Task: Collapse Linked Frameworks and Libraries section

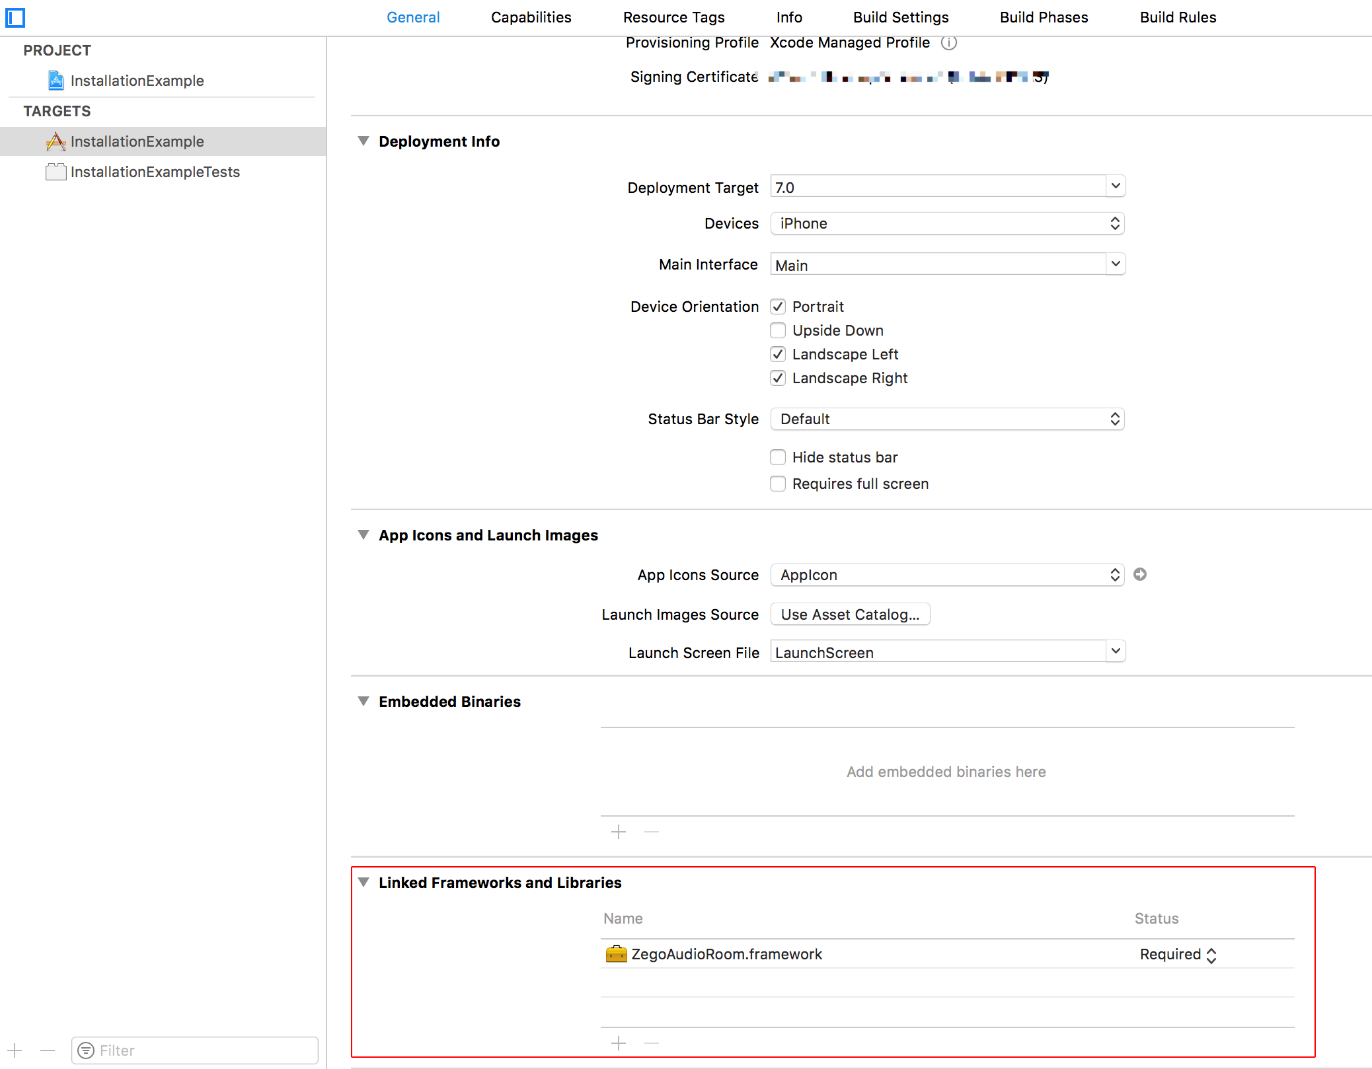Action: 363,882
